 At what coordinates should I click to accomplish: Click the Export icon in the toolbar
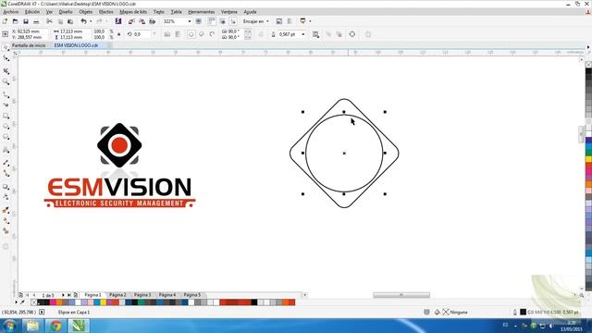(142, 21)
